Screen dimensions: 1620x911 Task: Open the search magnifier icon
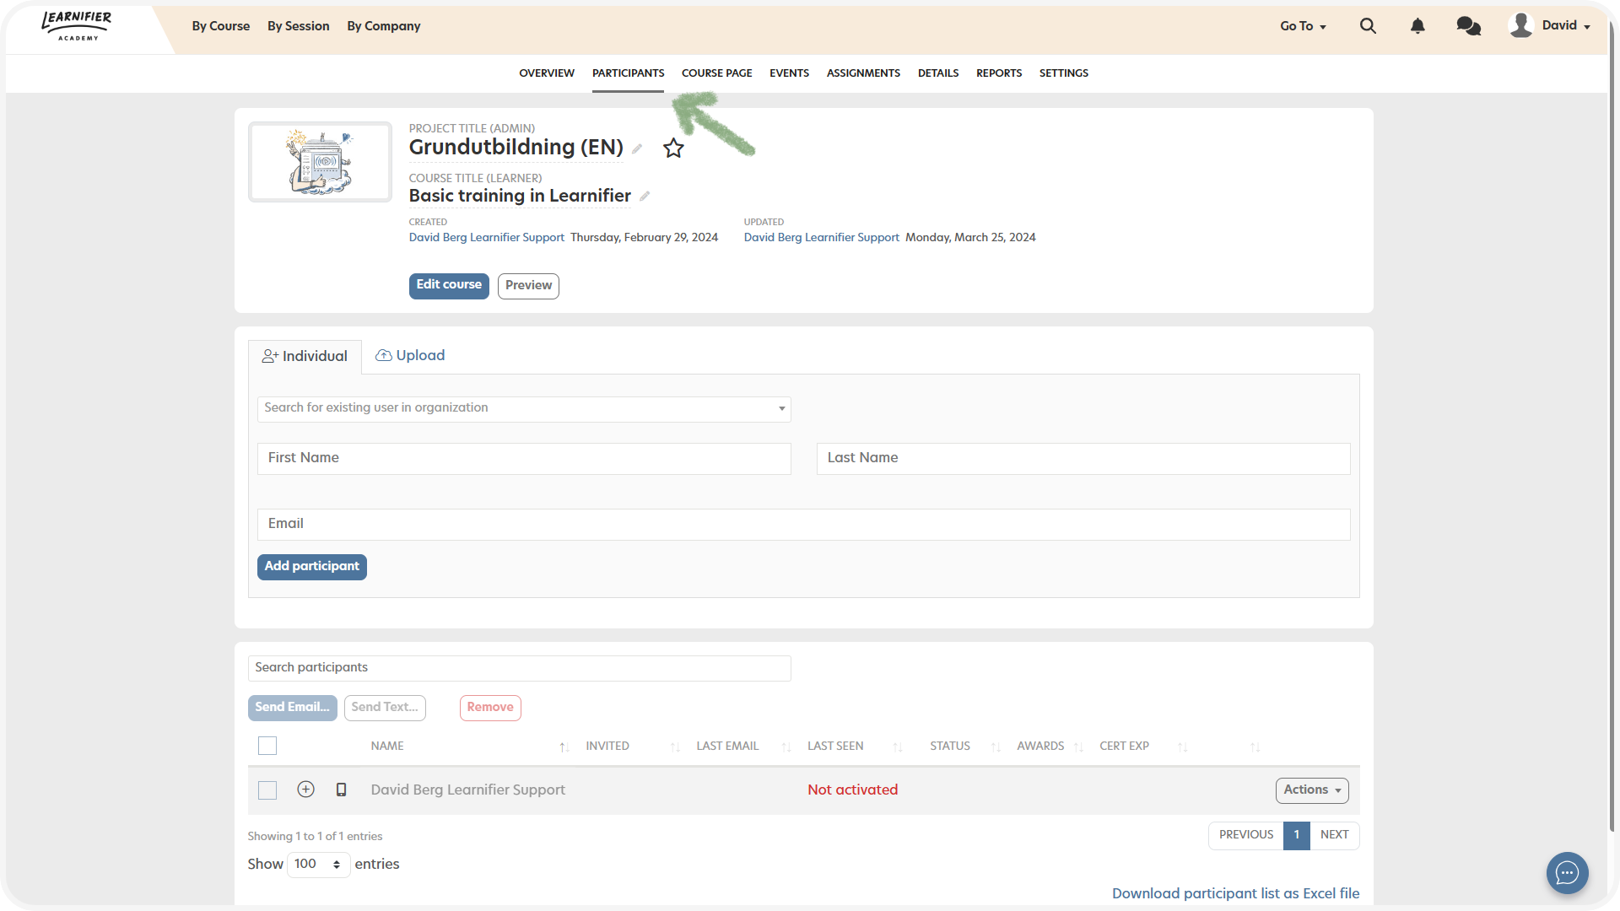point(1368,26)
